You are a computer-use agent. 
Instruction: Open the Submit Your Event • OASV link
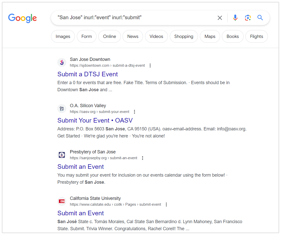(x=95, y=121)
